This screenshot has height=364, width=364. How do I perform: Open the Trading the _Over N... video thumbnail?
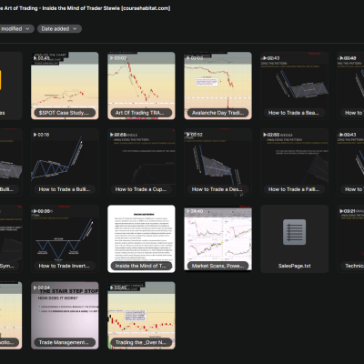[x=141, y=316]
